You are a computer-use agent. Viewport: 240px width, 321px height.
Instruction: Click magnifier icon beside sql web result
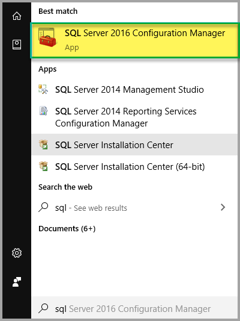click(x=43, y=207)
